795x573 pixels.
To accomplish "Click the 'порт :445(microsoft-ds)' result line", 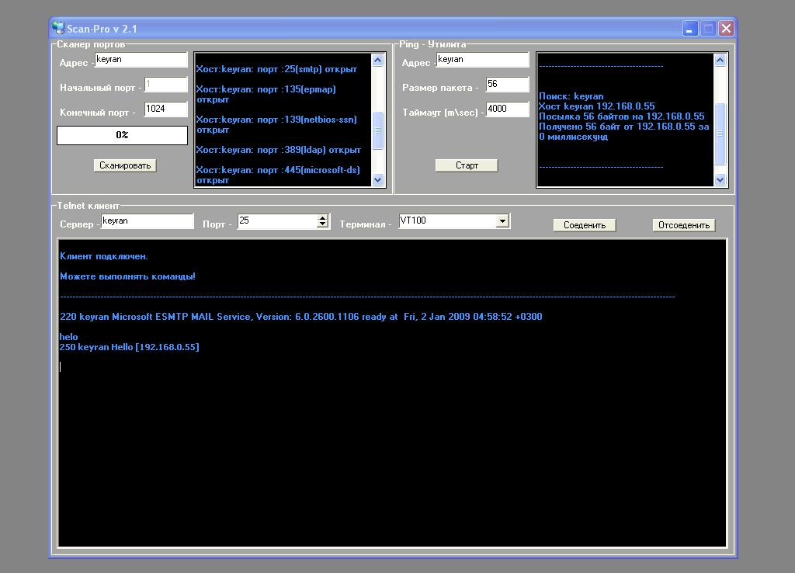I will point(278,175).
